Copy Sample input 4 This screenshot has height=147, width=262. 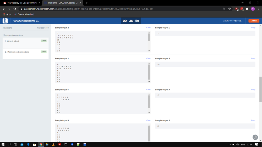pyautogui.click(x=148, y=89)
